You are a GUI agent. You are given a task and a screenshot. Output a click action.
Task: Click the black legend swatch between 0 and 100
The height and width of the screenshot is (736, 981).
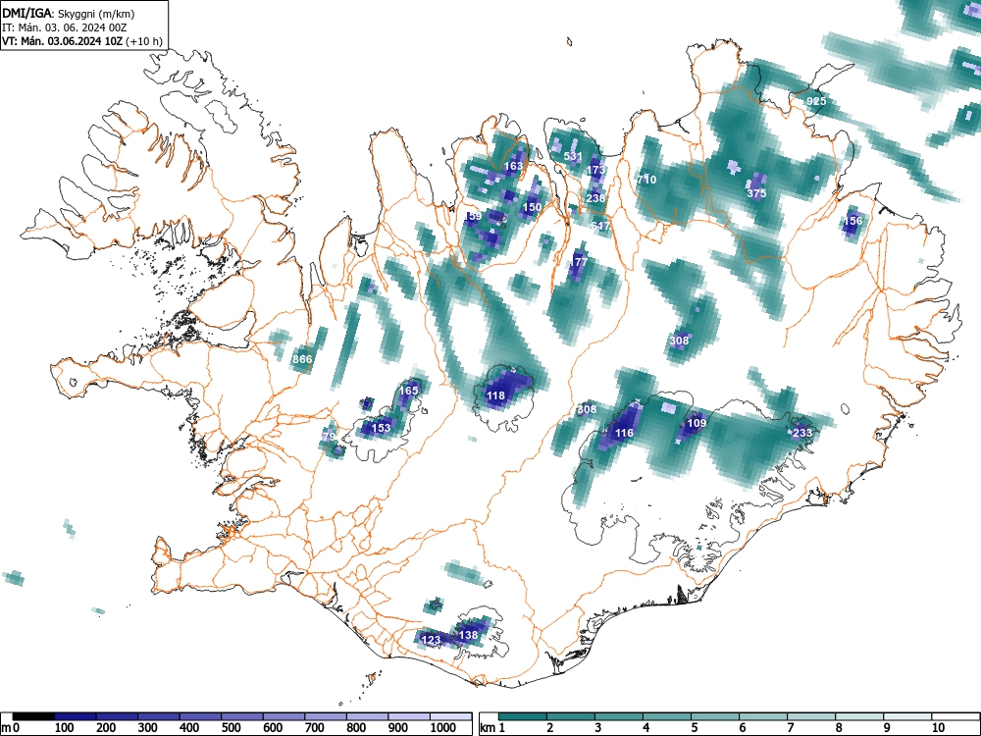pos(33,716)
